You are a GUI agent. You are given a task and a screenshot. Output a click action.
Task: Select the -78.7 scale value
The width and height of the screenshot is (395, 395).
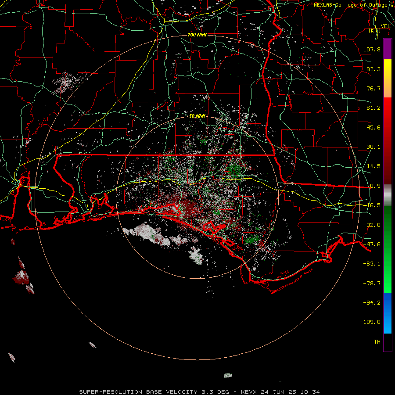[x=372, y=284]
